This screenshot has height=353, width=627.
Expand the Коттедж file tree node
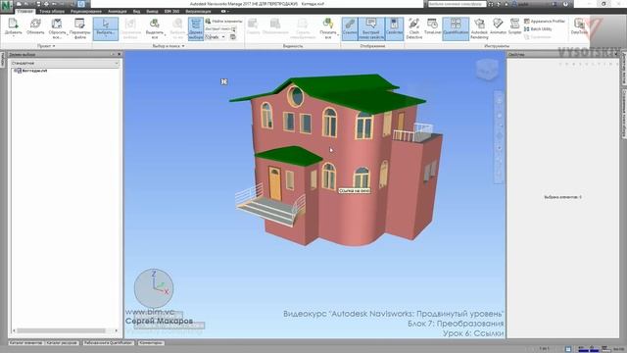point(15,71)
